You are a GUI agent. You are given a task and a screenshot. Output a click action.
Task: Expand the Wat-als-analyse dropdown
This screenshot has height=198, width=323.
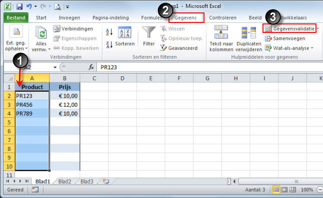coord(312,48)
